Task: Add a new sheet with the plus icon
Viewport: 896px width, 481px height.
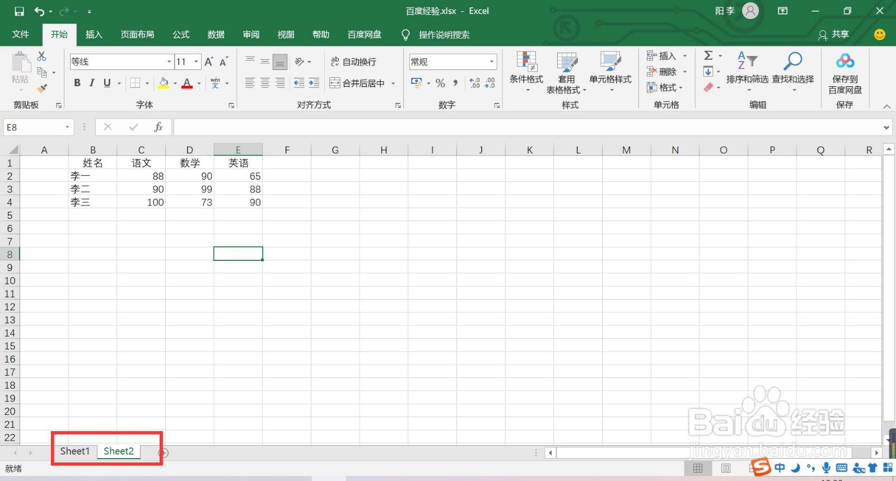Action: coord(164,452)
